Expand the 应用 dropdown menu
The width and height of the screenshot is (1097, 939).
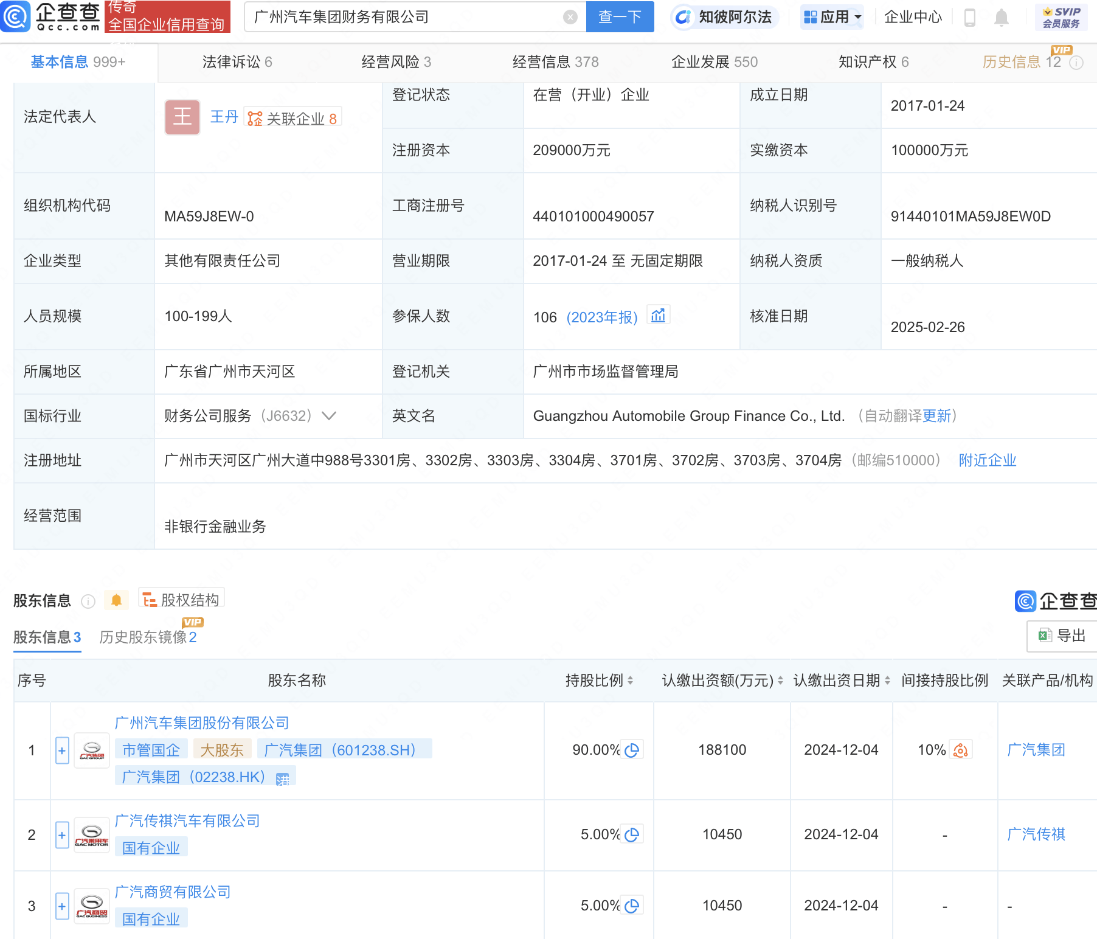point(832,17)
